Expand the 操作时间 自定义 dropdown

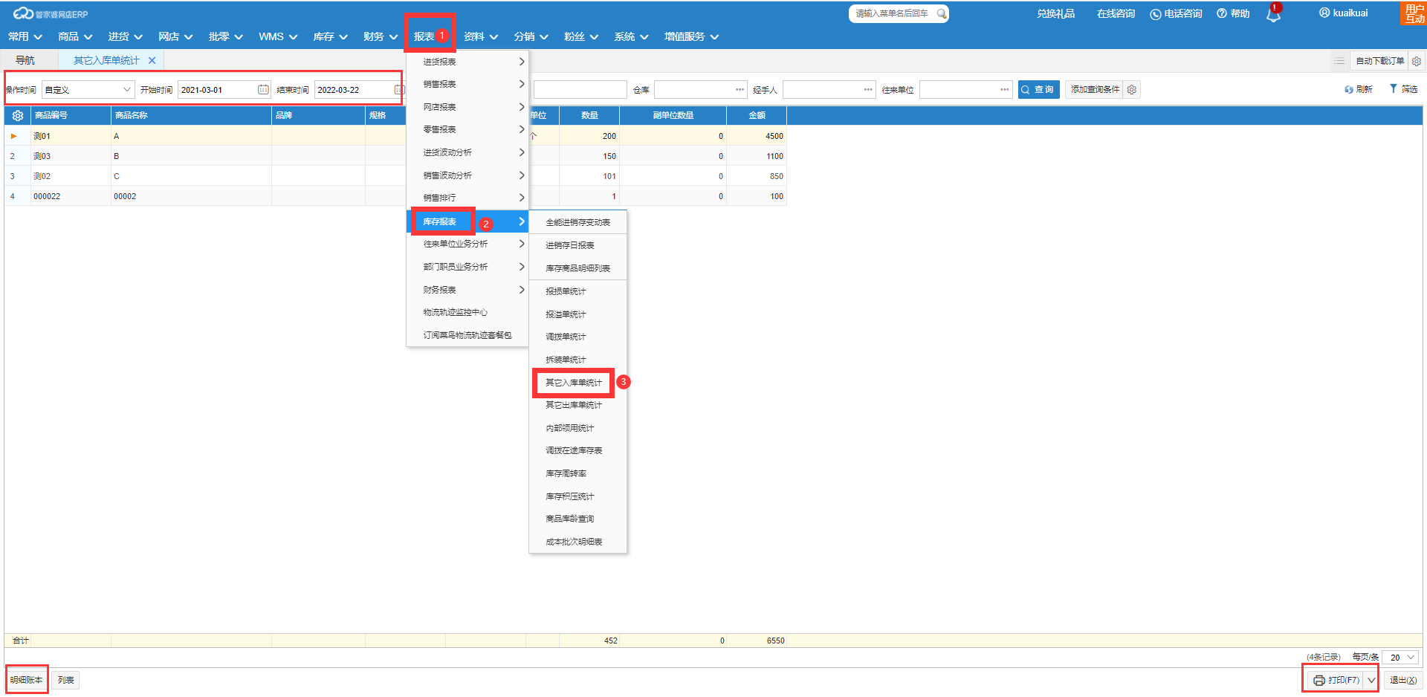(x=126, y=90)
